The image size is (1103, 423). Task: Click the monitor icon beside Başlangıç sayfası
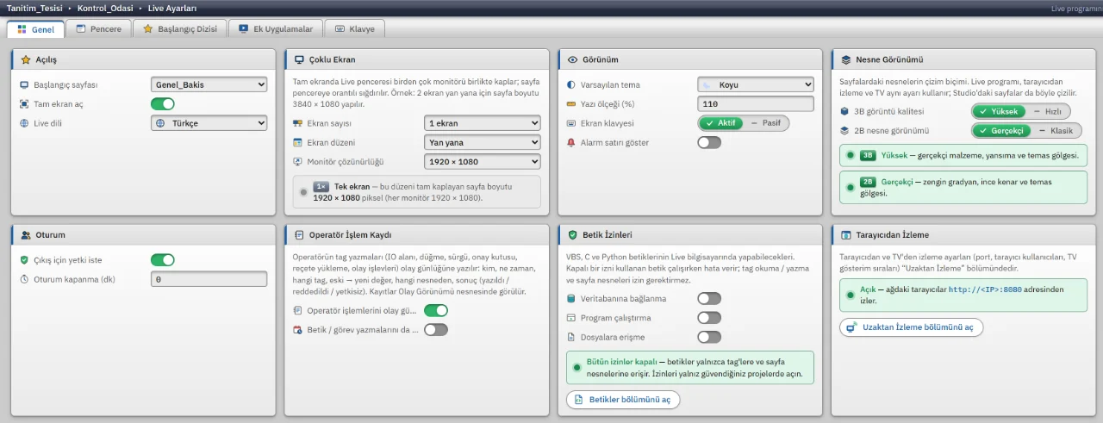24,85
